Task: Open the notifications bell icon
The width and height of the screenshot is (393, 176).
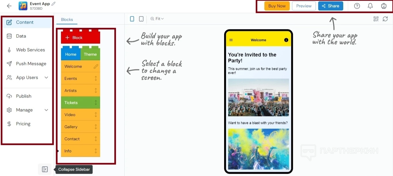Action: tap(370, 6)
